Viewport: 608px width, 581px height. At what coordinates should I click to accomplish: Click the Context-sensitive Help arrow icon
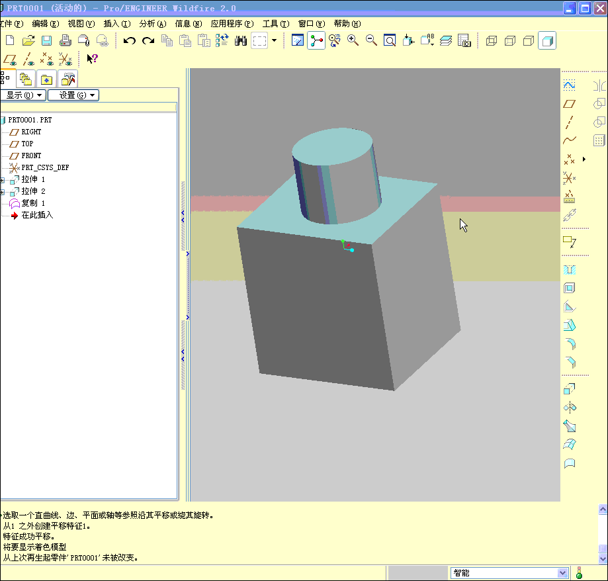92,59
